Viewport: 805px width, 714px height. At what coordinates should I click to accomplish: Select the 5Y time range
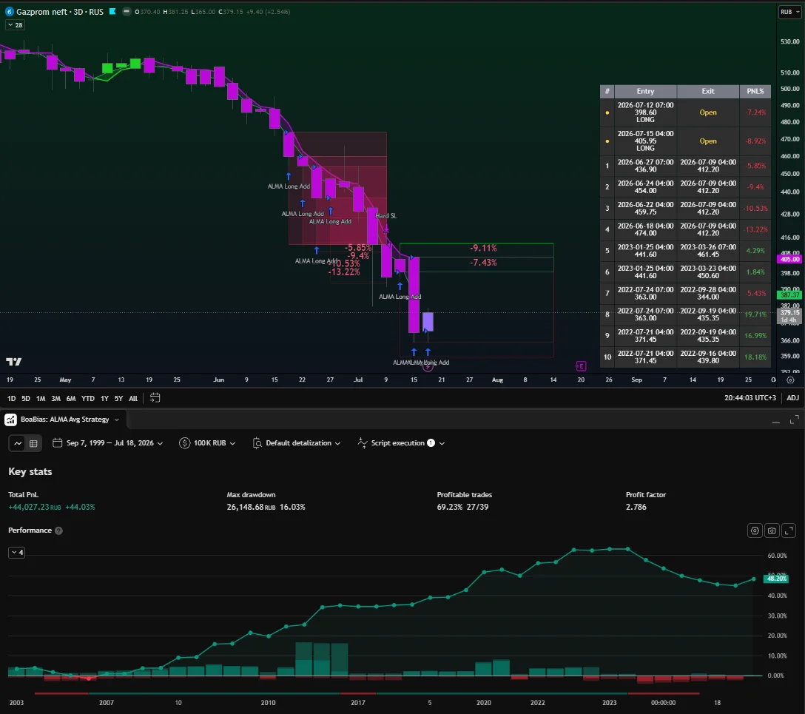118,398
